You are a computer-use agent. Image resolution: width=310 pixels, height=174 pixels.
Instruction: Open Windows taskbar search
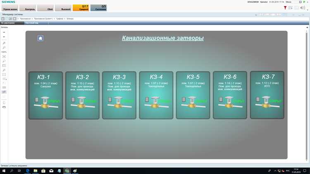(12, 171)
